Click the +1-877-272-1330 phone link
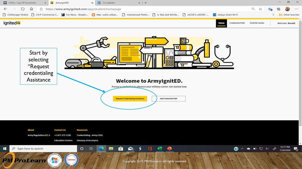 63,135
